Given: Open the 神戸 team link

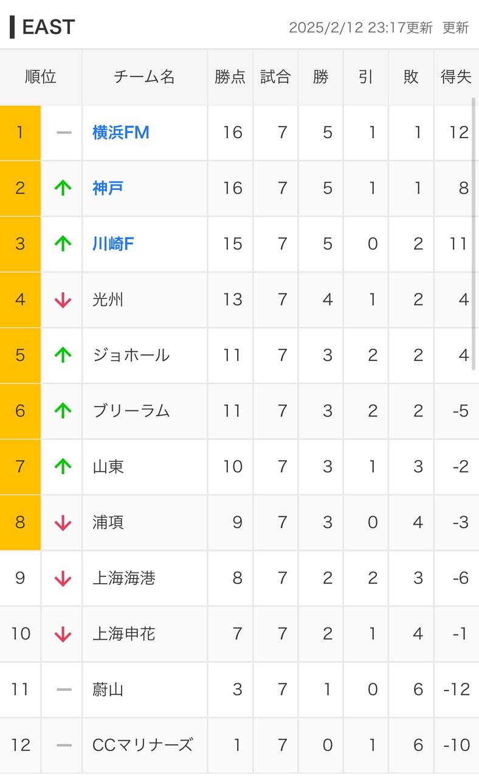Looking at the screenshot, I should tap(108, 188).
